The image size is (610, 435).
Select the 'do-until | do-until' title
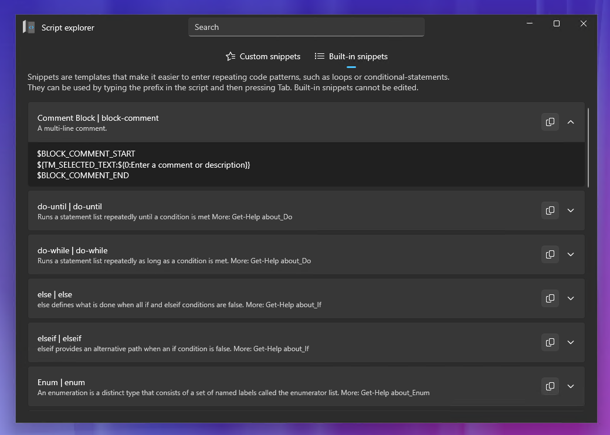[x=70, y=206]
